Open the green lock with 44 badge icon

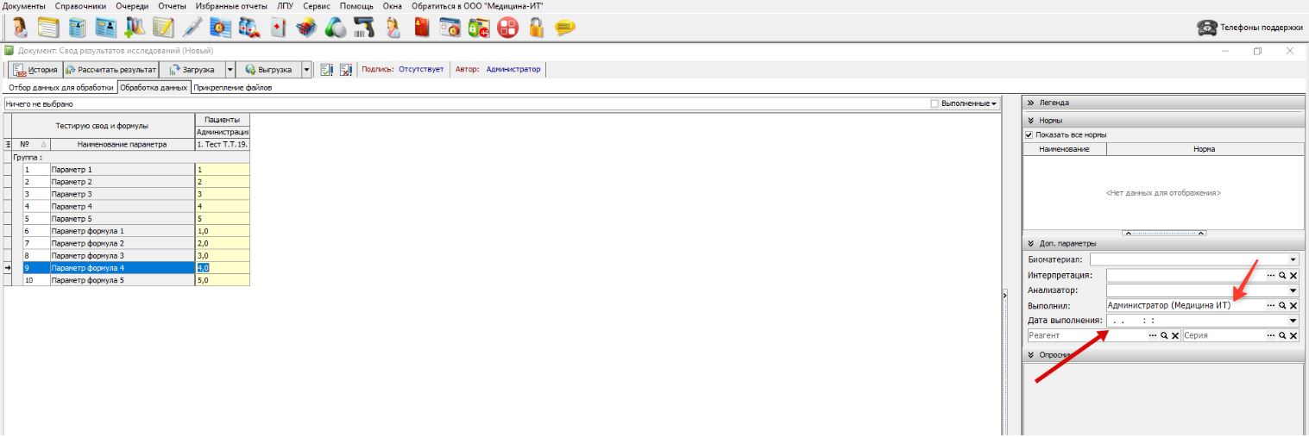(x=478, y=28)
